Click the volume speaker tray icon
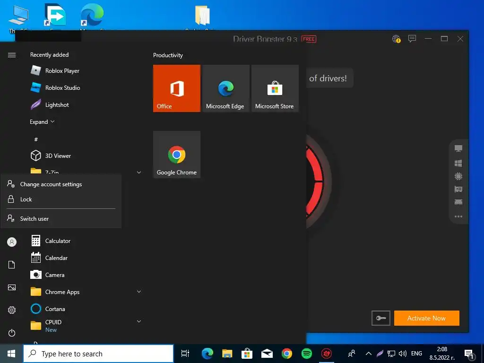 [x=403, y=354]
